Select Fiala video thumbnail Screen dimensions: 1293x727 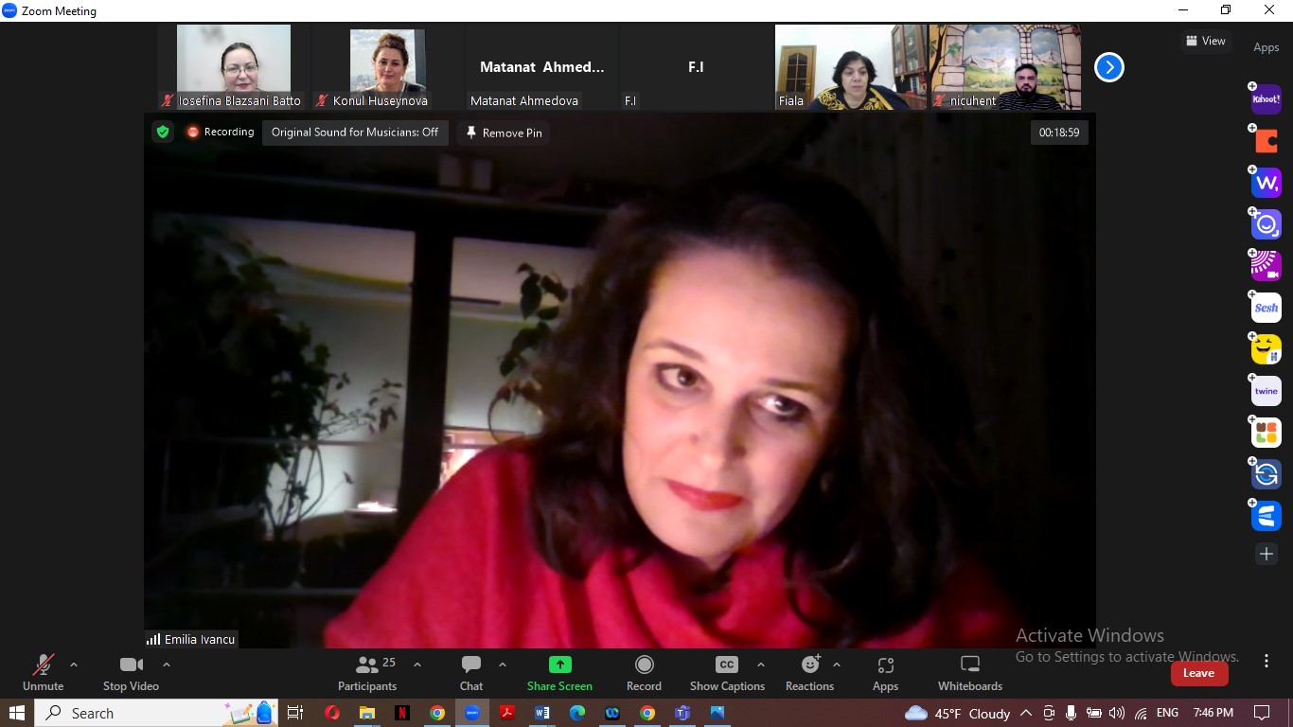[x=851, y=67]
